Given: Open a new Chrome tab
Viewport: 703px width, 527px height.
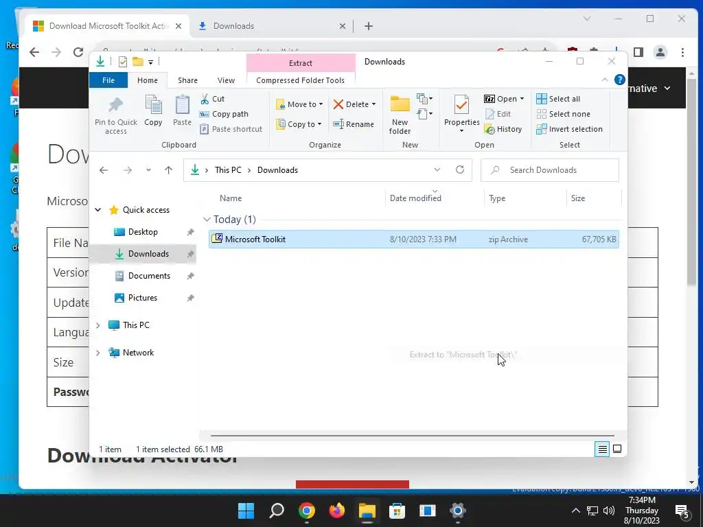Looking at the screenshot, I should [x=369, y=26].
